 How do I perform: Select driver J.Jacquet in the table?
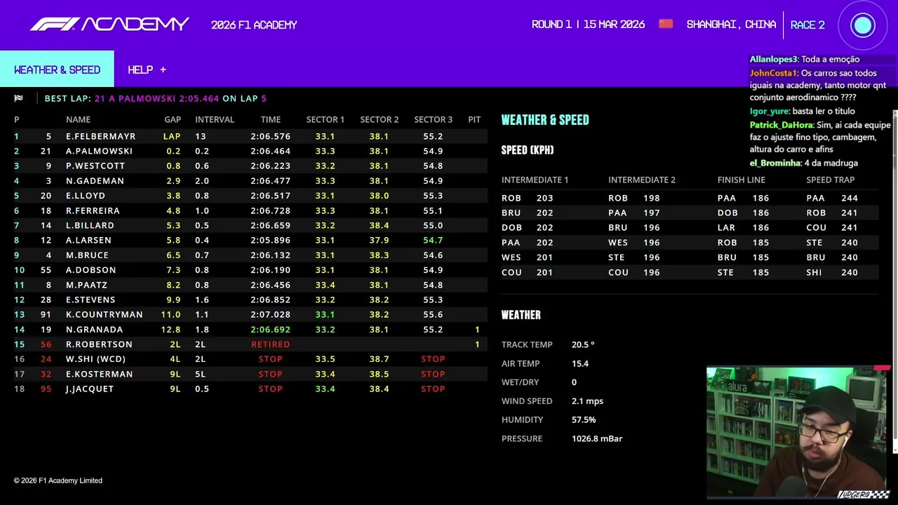tap(90, 389)
